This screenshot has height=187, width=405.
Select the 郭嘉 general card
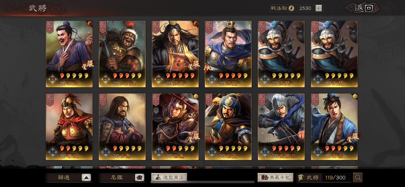[334, 127]
